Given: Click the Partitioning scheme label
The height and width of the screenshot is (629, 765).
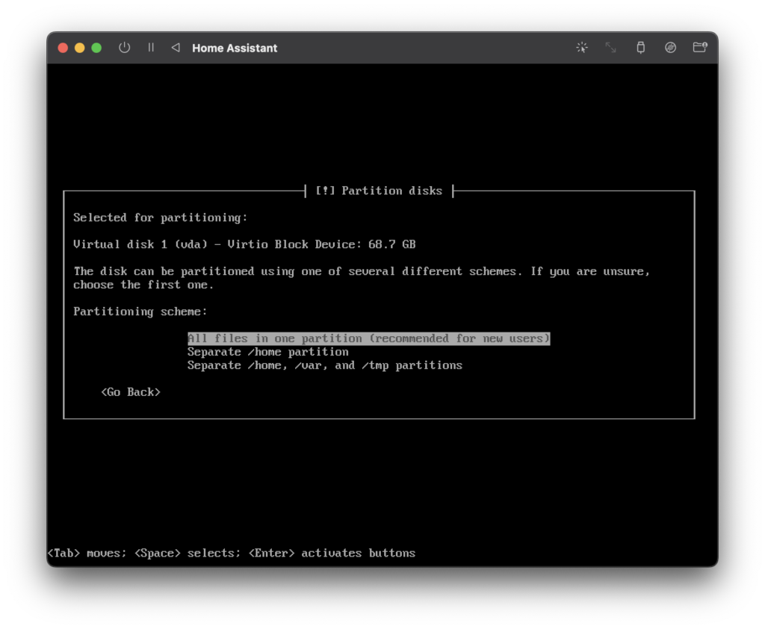Looking at the screenshot, I should tap(140, 312).
